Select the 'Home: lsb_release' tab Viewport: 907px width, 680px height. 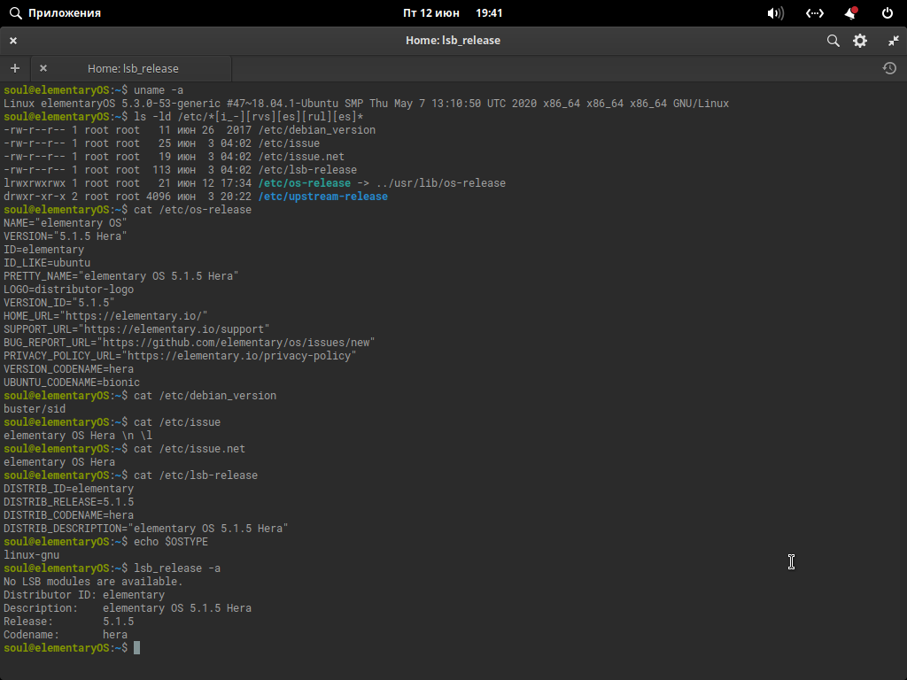click(131, 68)
